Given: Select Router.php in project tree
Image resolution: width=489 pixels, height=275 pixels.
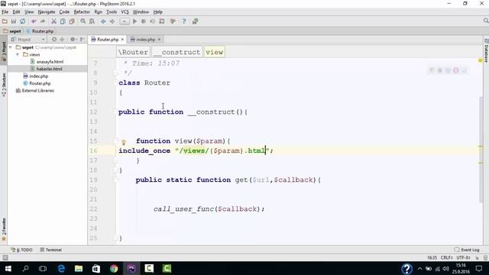Looking at the screenshot, I should point(40,83).
